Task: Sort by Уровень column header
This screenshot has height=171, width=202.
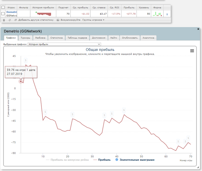Action: [x=144, y=7]
